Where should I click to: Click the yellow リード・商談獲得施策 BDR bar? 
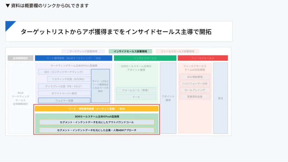click(x=96, y=109)
